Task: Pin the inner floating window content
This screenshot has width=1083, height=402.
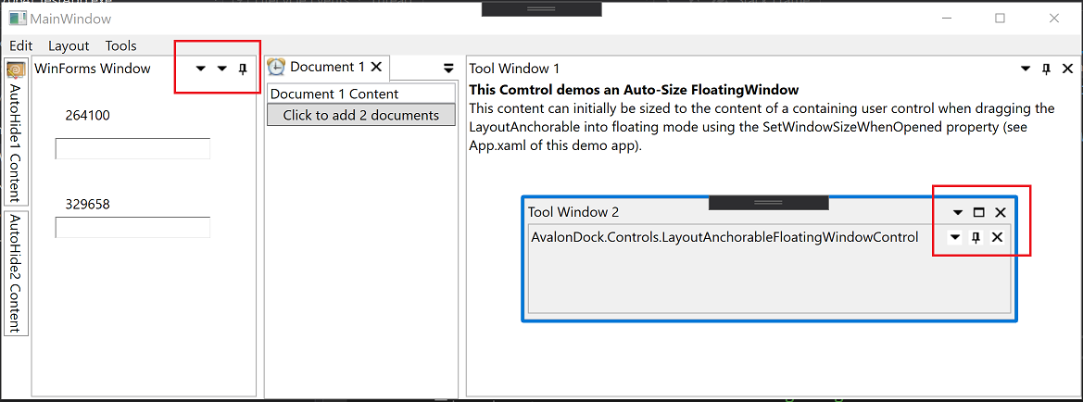Action: 976,238
